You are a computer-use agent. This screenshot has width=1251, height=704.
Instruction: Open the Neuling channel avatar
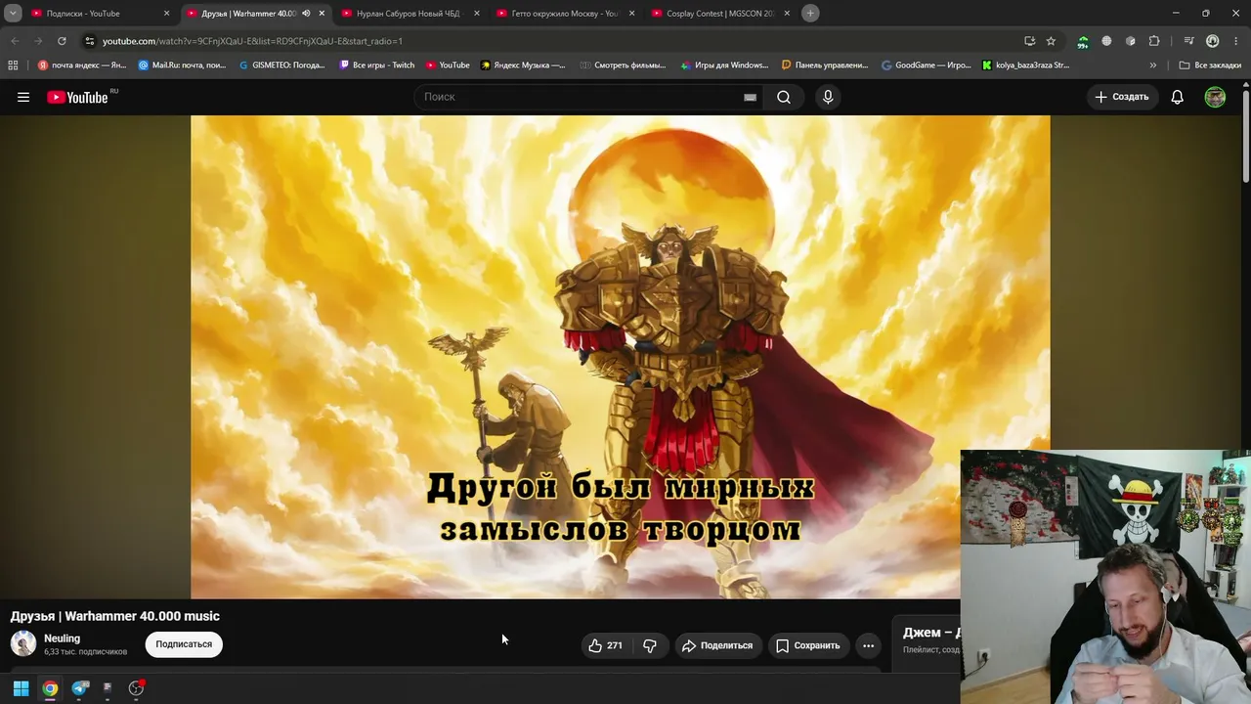[23, 643]
